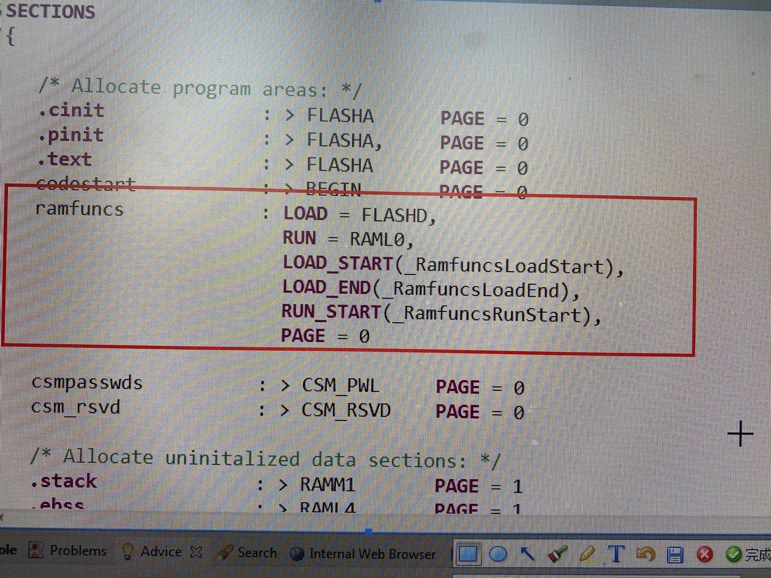
Task: Open the Search view tab
Action: pos(256,552)
